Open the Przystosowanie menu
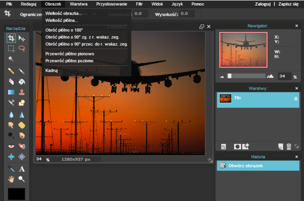This screenshot has width=304, height=201. tap(112, 4)
